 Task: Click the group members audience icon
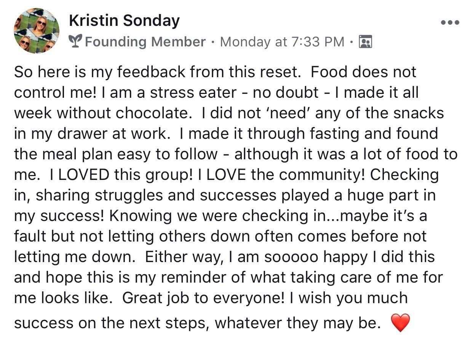(x=366, y=41)
